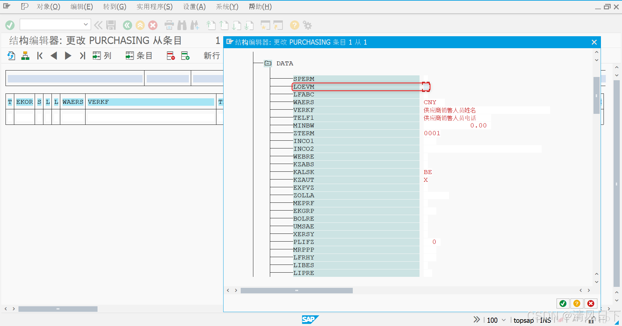The image size is (622, 326).
Task: Click the red Cancel icon in toolbar
Action: 153,25
